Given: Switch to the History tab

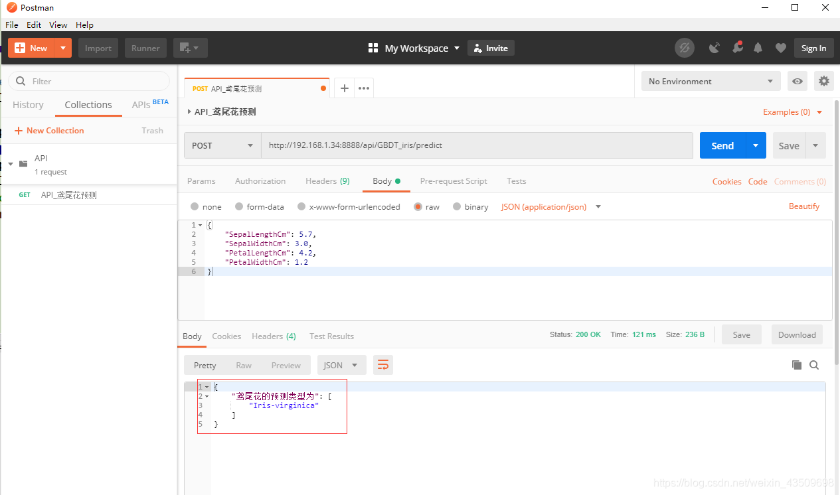Looking at the screenshot, I should [28, 105].
